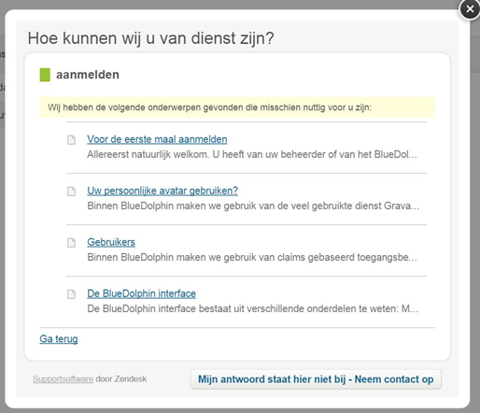Click document icon beside De BlueDolphin interface
This screenshot has width=480, height=413.
pyautogui.click(x=71, y=294)
